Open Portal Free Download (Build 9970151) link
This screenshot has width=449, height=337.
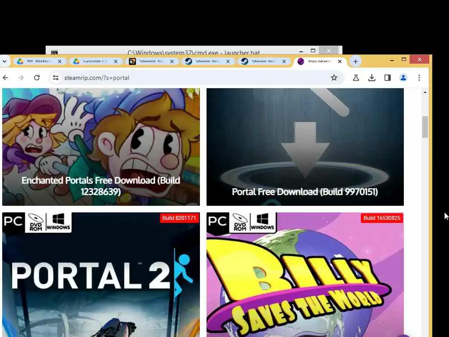point(305,192)
